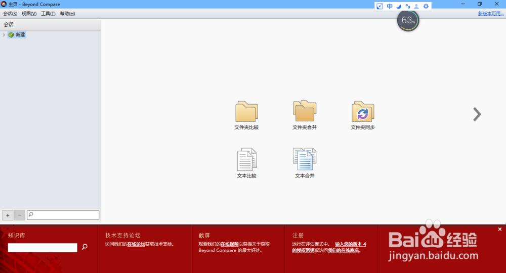Click the minus button to remove session
Viewport: 506px width, 273px height.
[19, 215]
